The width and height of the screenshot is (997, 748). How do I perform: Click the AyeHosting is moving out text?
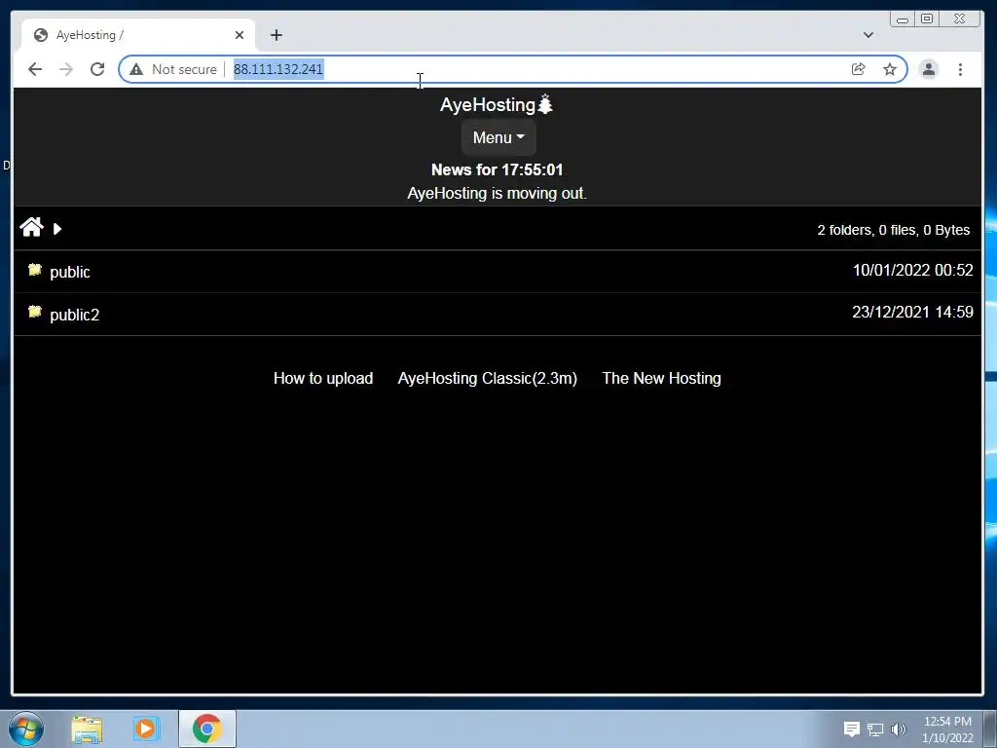tap(497, 194)
